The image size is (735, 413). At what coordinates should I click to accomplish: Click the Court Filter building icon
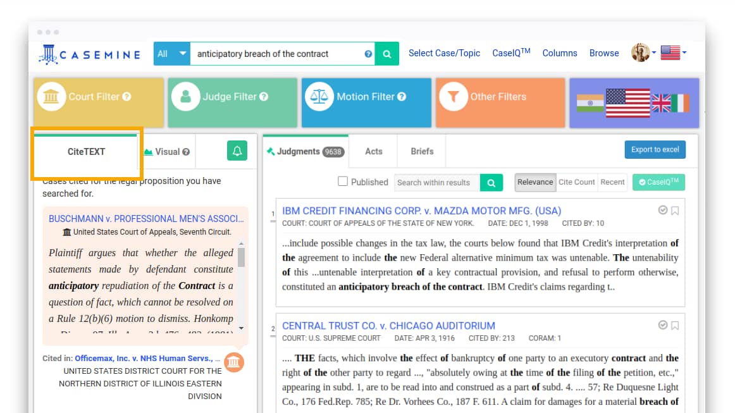point(51,97)
